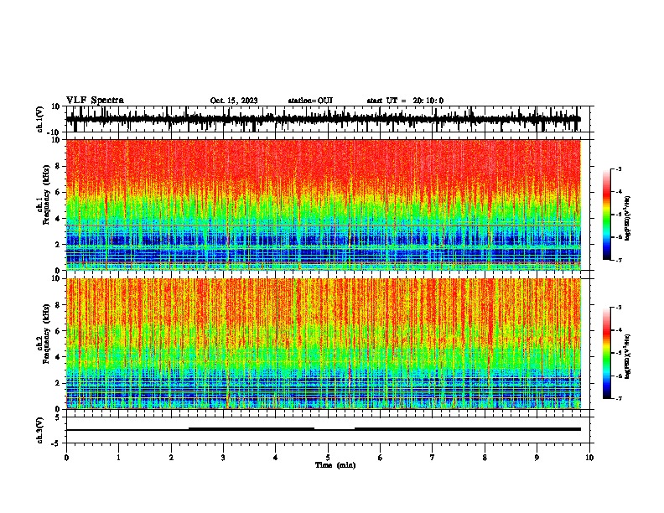664x513 pixels.
Task: Click the date text "Oct. 15, 2023"
Action: pos(234,101)
